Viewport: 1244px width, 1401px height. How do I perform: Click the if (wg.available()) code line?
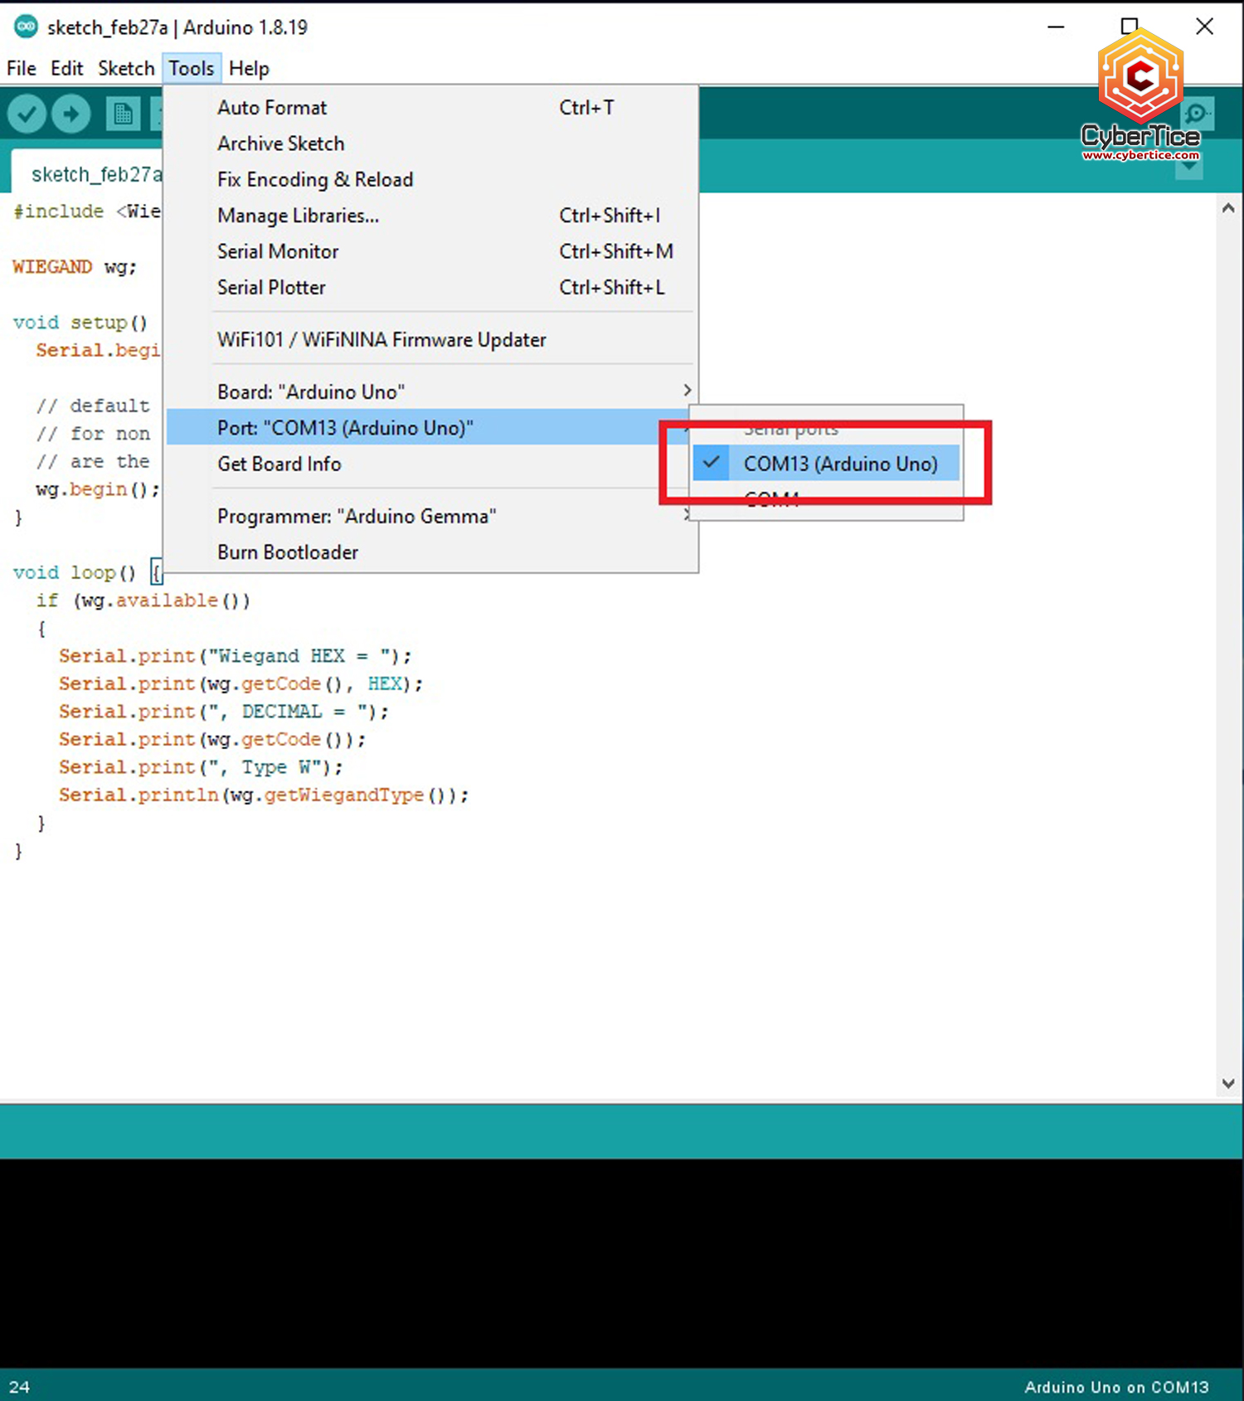143,601
